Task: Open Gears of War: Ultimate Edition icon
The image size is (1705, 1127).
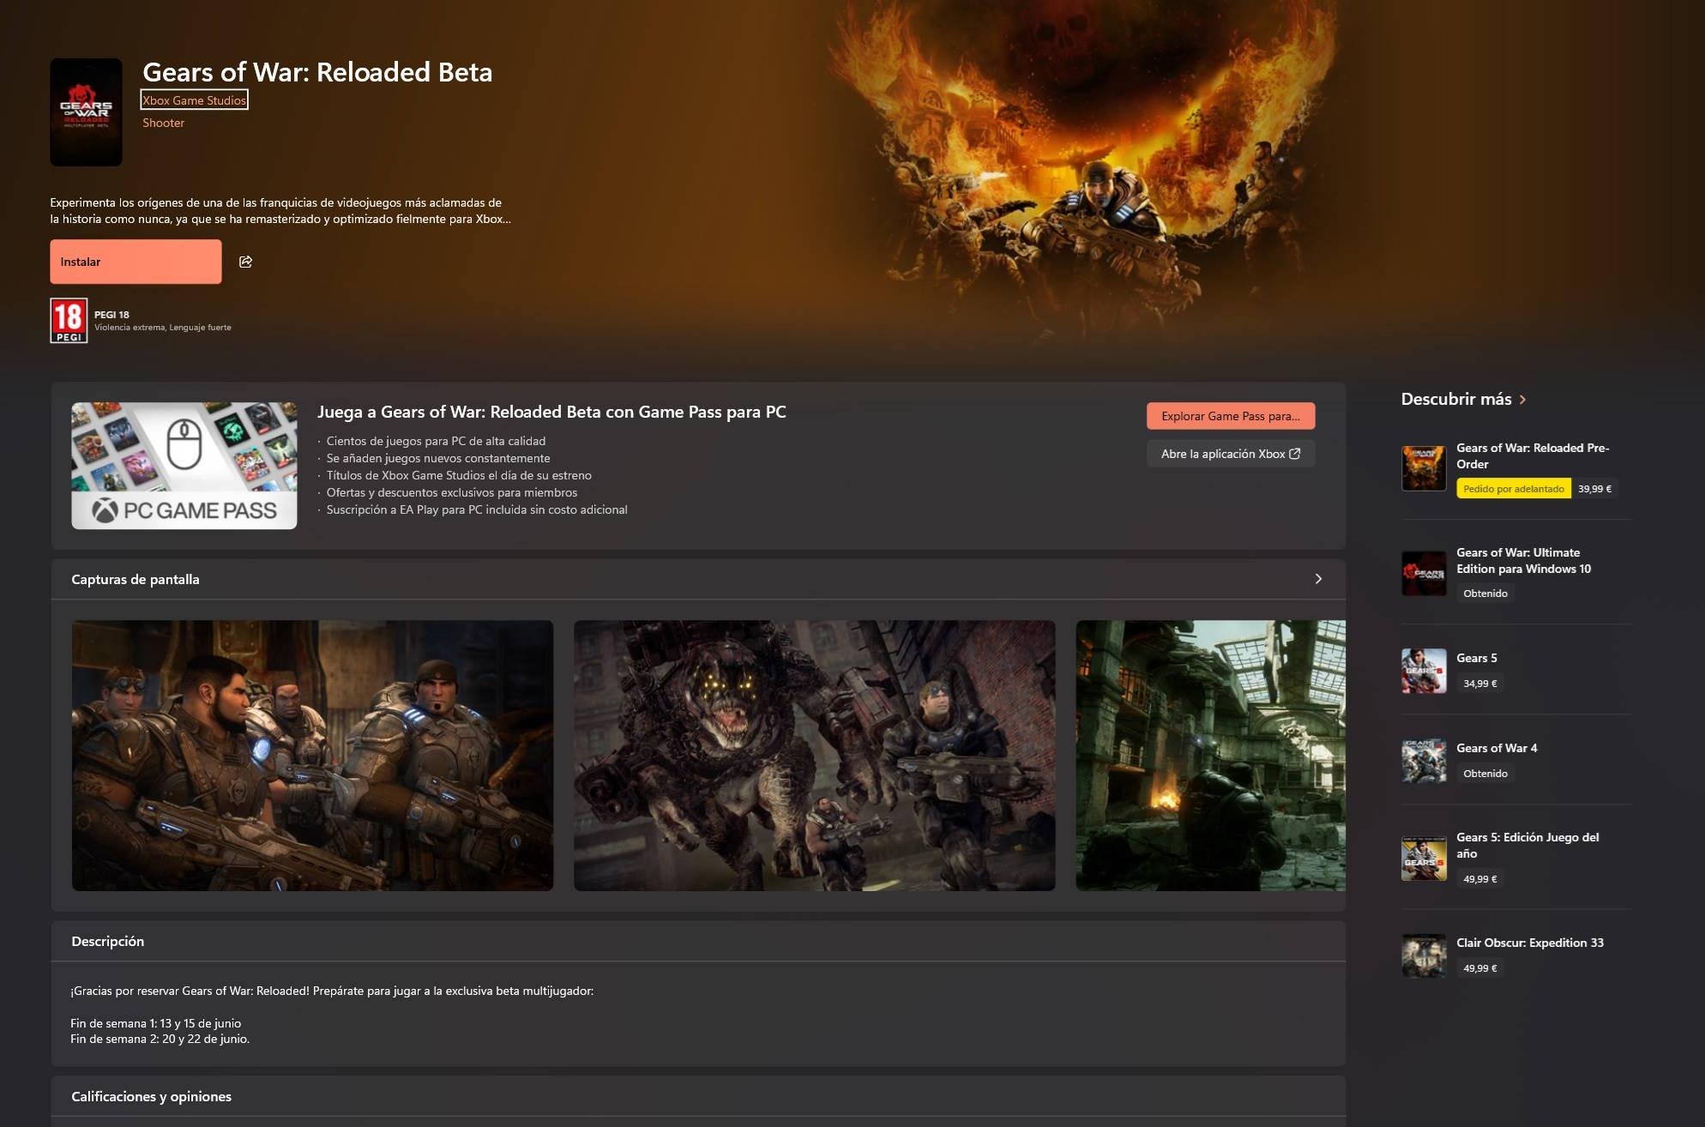Action: coord(1424,573)
